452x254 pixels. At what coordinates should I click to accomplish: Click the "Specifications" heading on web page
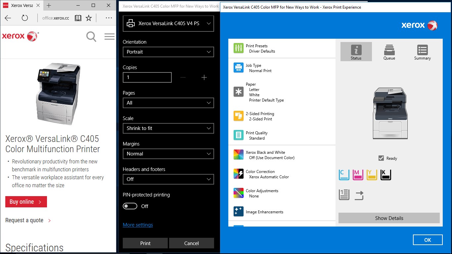click(34, 248)
